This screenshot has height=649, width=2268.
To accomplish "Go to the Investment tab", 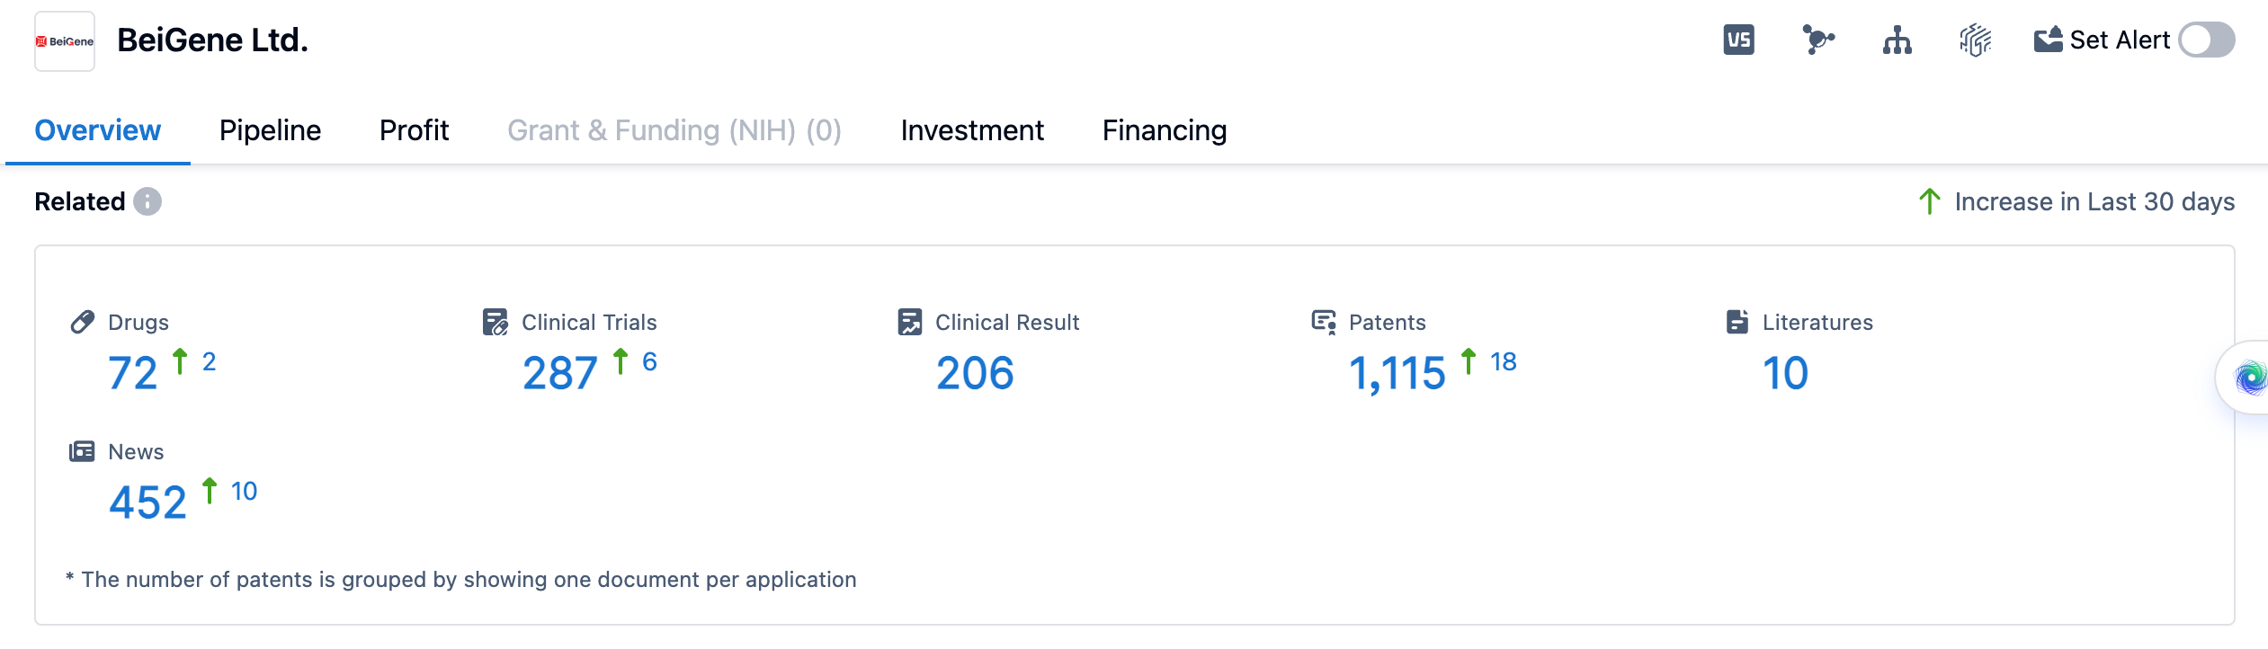I will pyautogui.click(x=972, y=130).
